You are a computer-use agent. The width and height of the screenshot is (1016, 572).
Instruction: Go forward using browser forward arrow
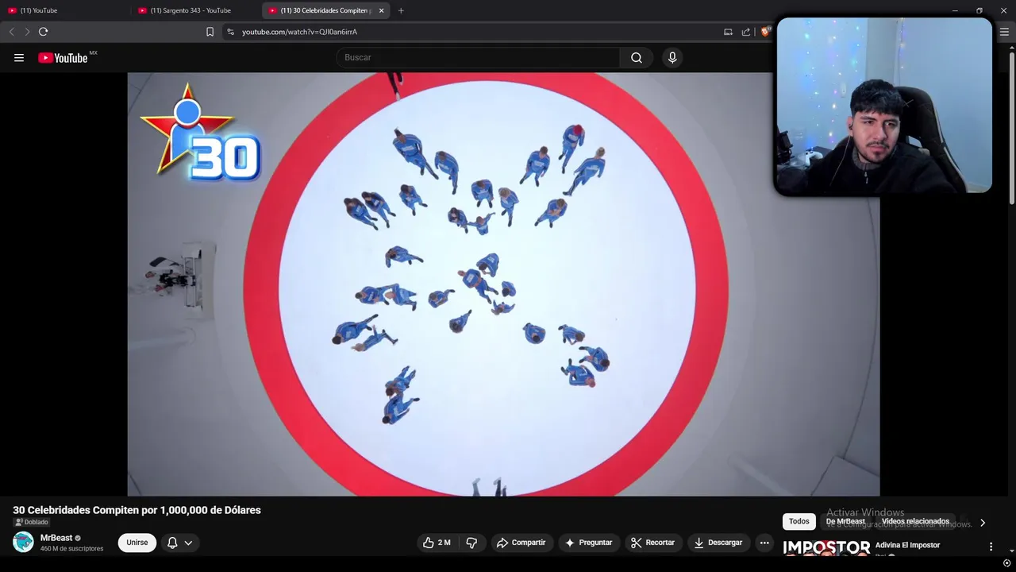tap(27, 32)
